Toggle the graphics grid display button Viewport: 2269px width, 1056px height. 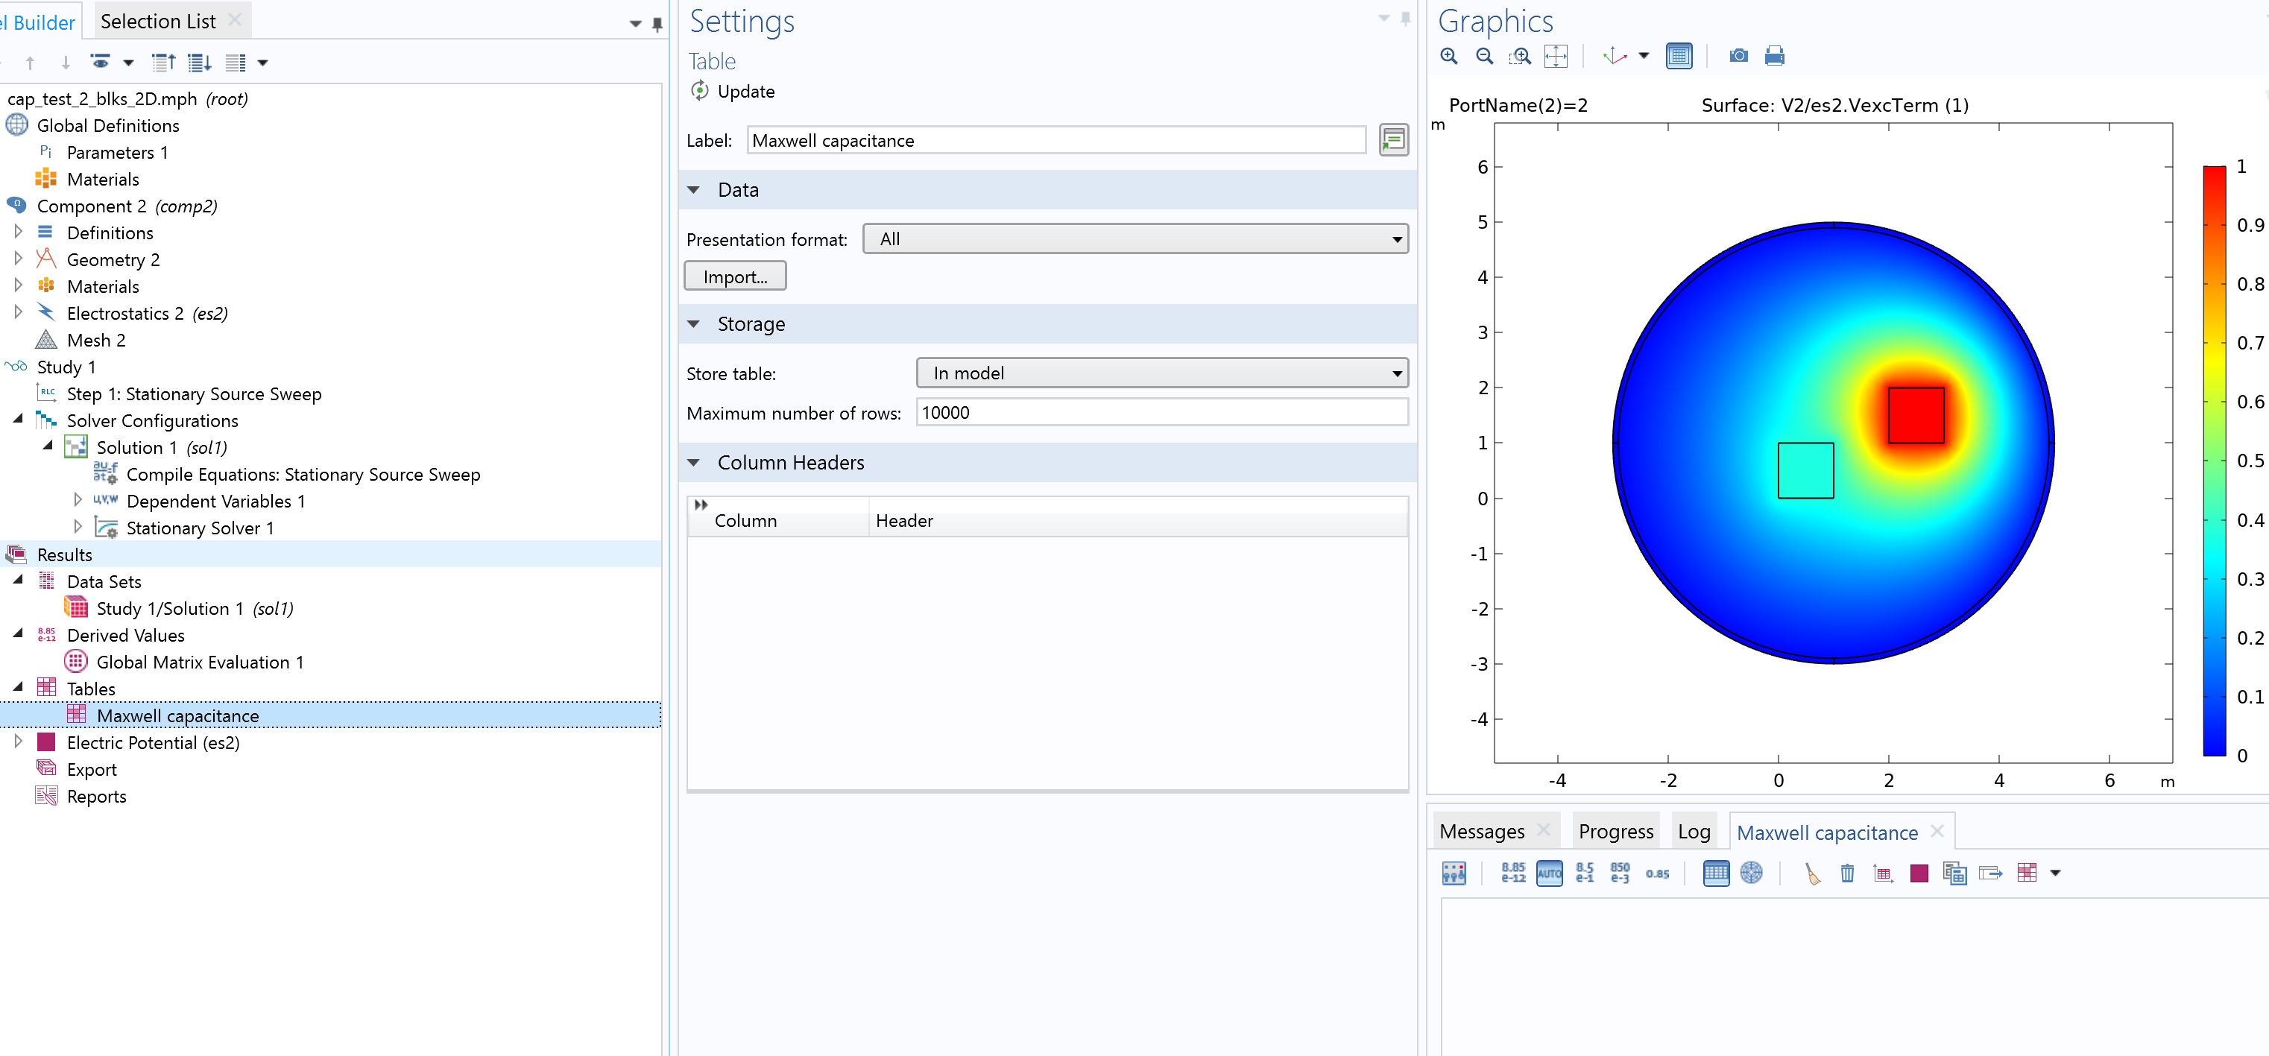1679,57
